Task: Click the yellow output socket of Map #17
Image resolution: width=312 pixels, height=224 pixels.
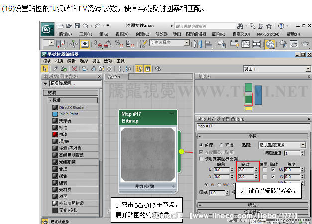Action: [181, 152]
